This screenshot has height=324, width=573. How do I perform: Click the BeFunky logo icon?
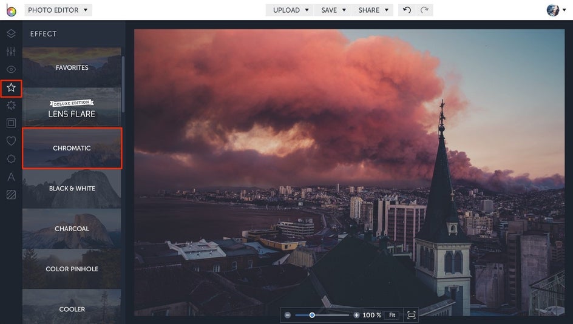coord(11,10)
